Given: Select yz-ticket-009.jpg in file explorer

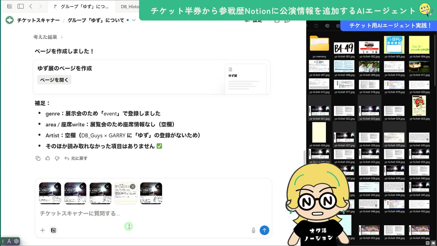Looking at the screenshot, I should pos(369,69).
